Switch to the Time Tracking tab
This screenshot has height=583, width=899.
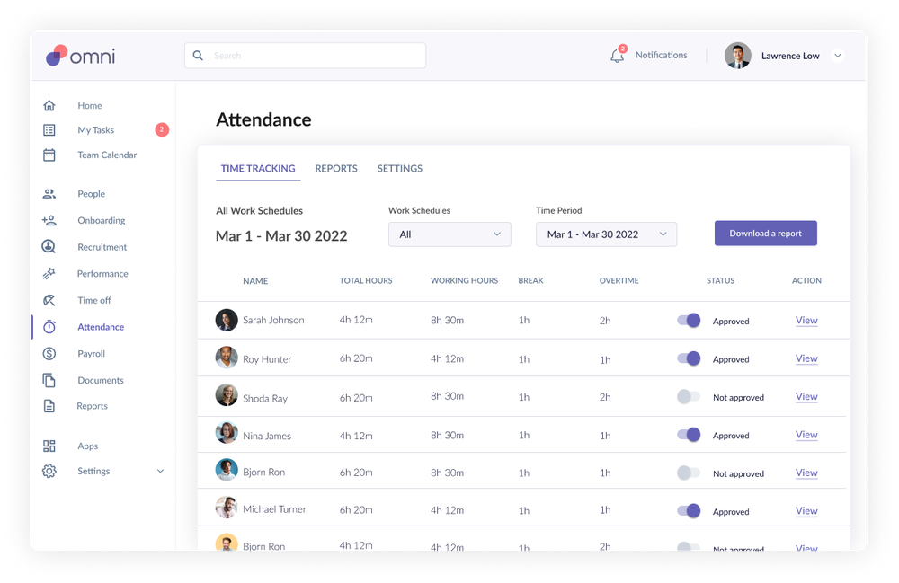click(258, 168)
